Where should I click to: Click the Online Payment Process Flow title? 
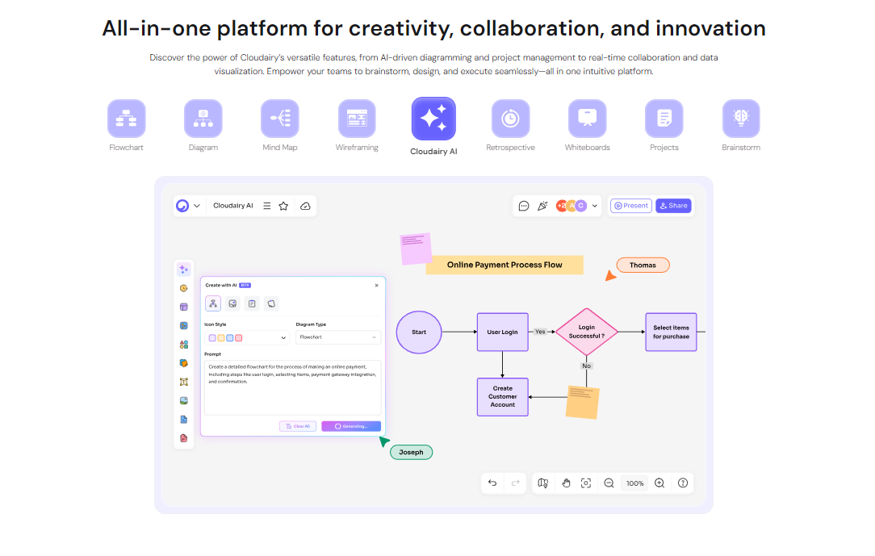point(504,265)
